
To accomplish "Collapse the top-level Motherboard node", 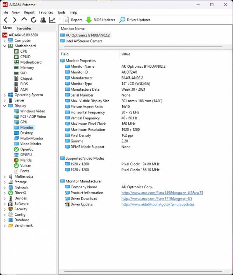I will coord(5,46).
